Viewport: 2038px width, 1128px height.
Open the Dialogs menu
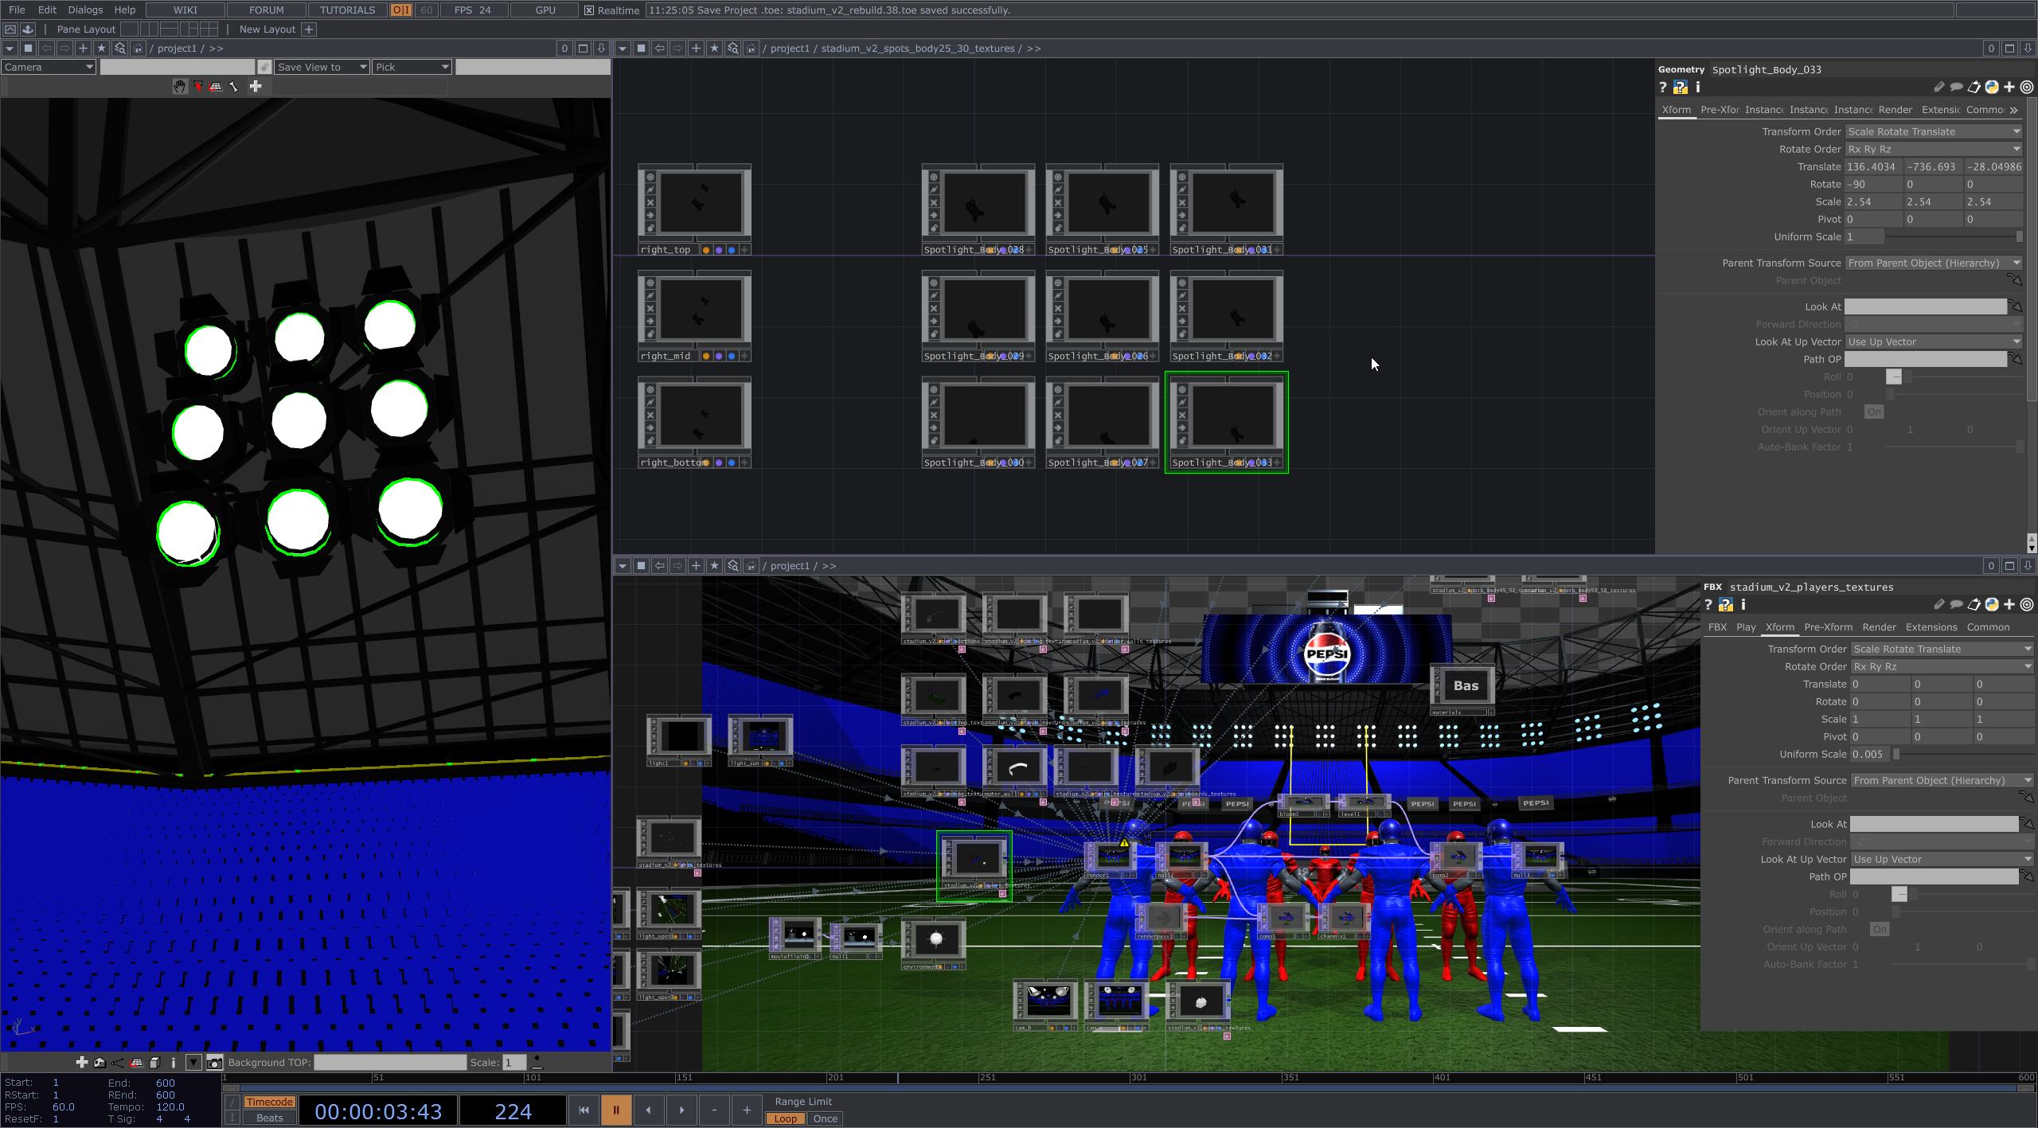(84, 10)
